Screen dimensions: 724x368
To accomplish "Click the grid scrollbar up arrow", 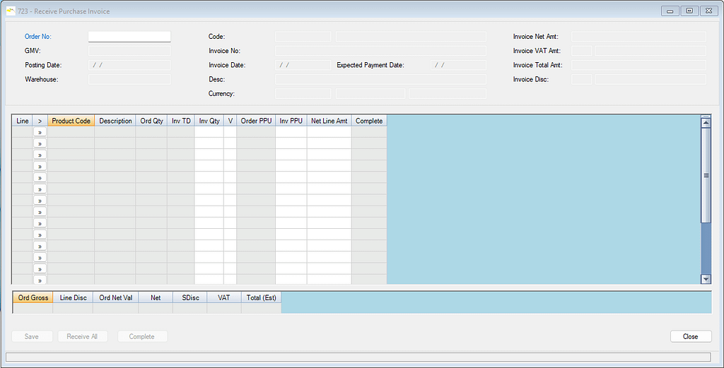I will (x=705, y=122).
